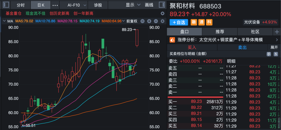Click the 创历史新高 tag

60,13
